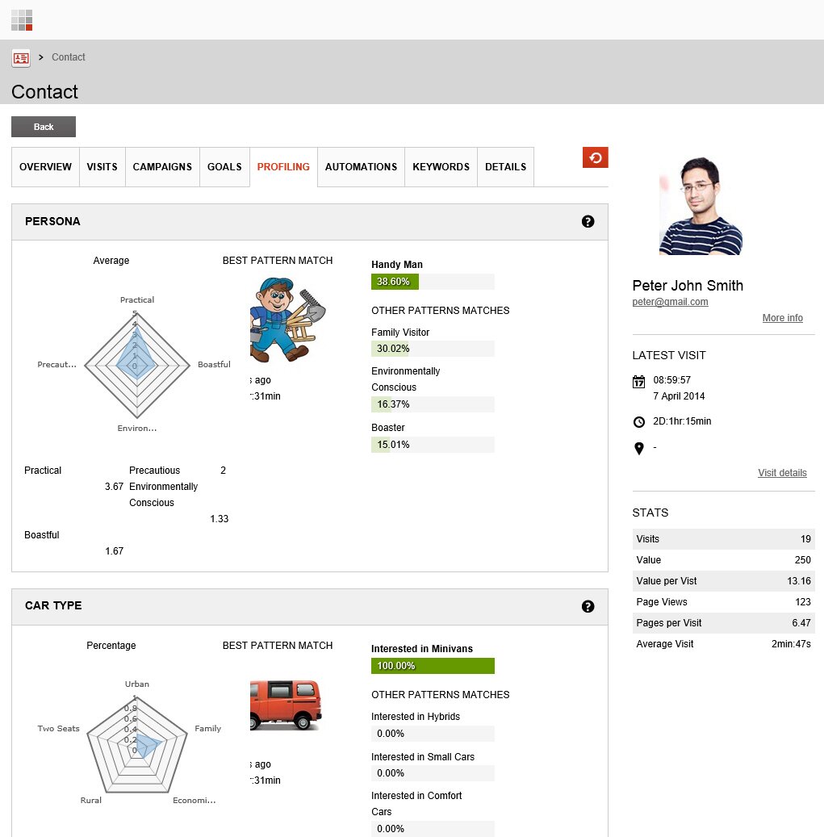Open the Visits tab

point(102,167)
